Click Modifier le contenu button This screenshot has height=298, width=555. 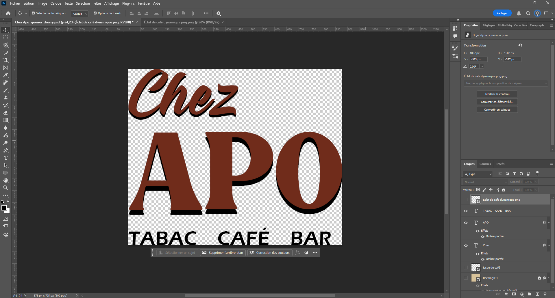[497, 94]
